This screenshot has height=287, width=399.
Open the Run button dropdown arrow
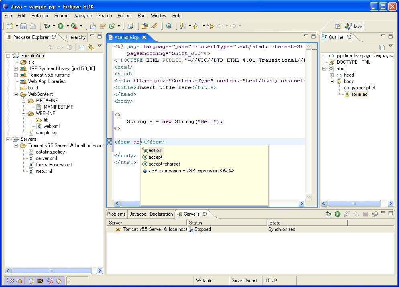coord(67,26)
